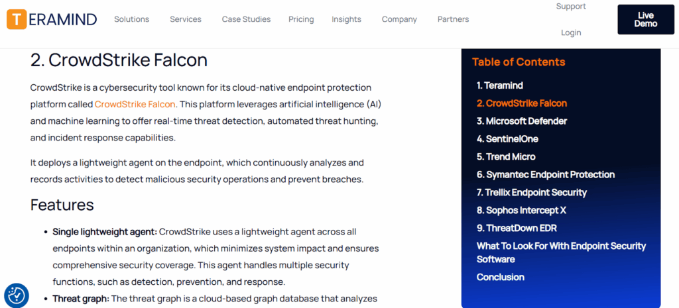Jump to 3. Microsoft Defender section
Viewport: 679px width, 308px height.
coord(521,121)
